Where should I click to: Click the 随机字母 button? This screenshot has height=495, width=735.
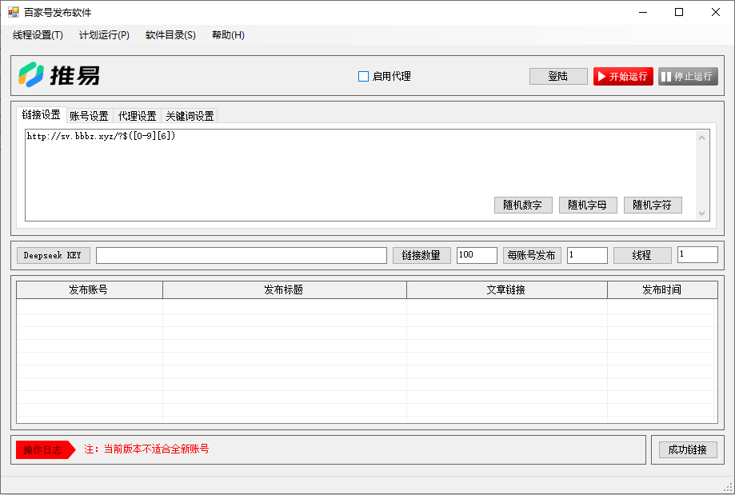coord(588,205)
